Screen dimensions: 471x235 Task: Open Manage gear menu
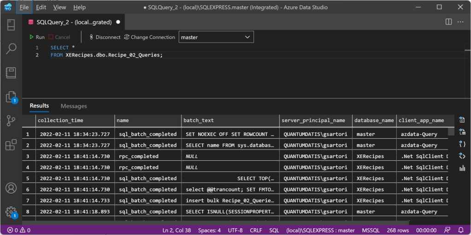click(11, 212)
